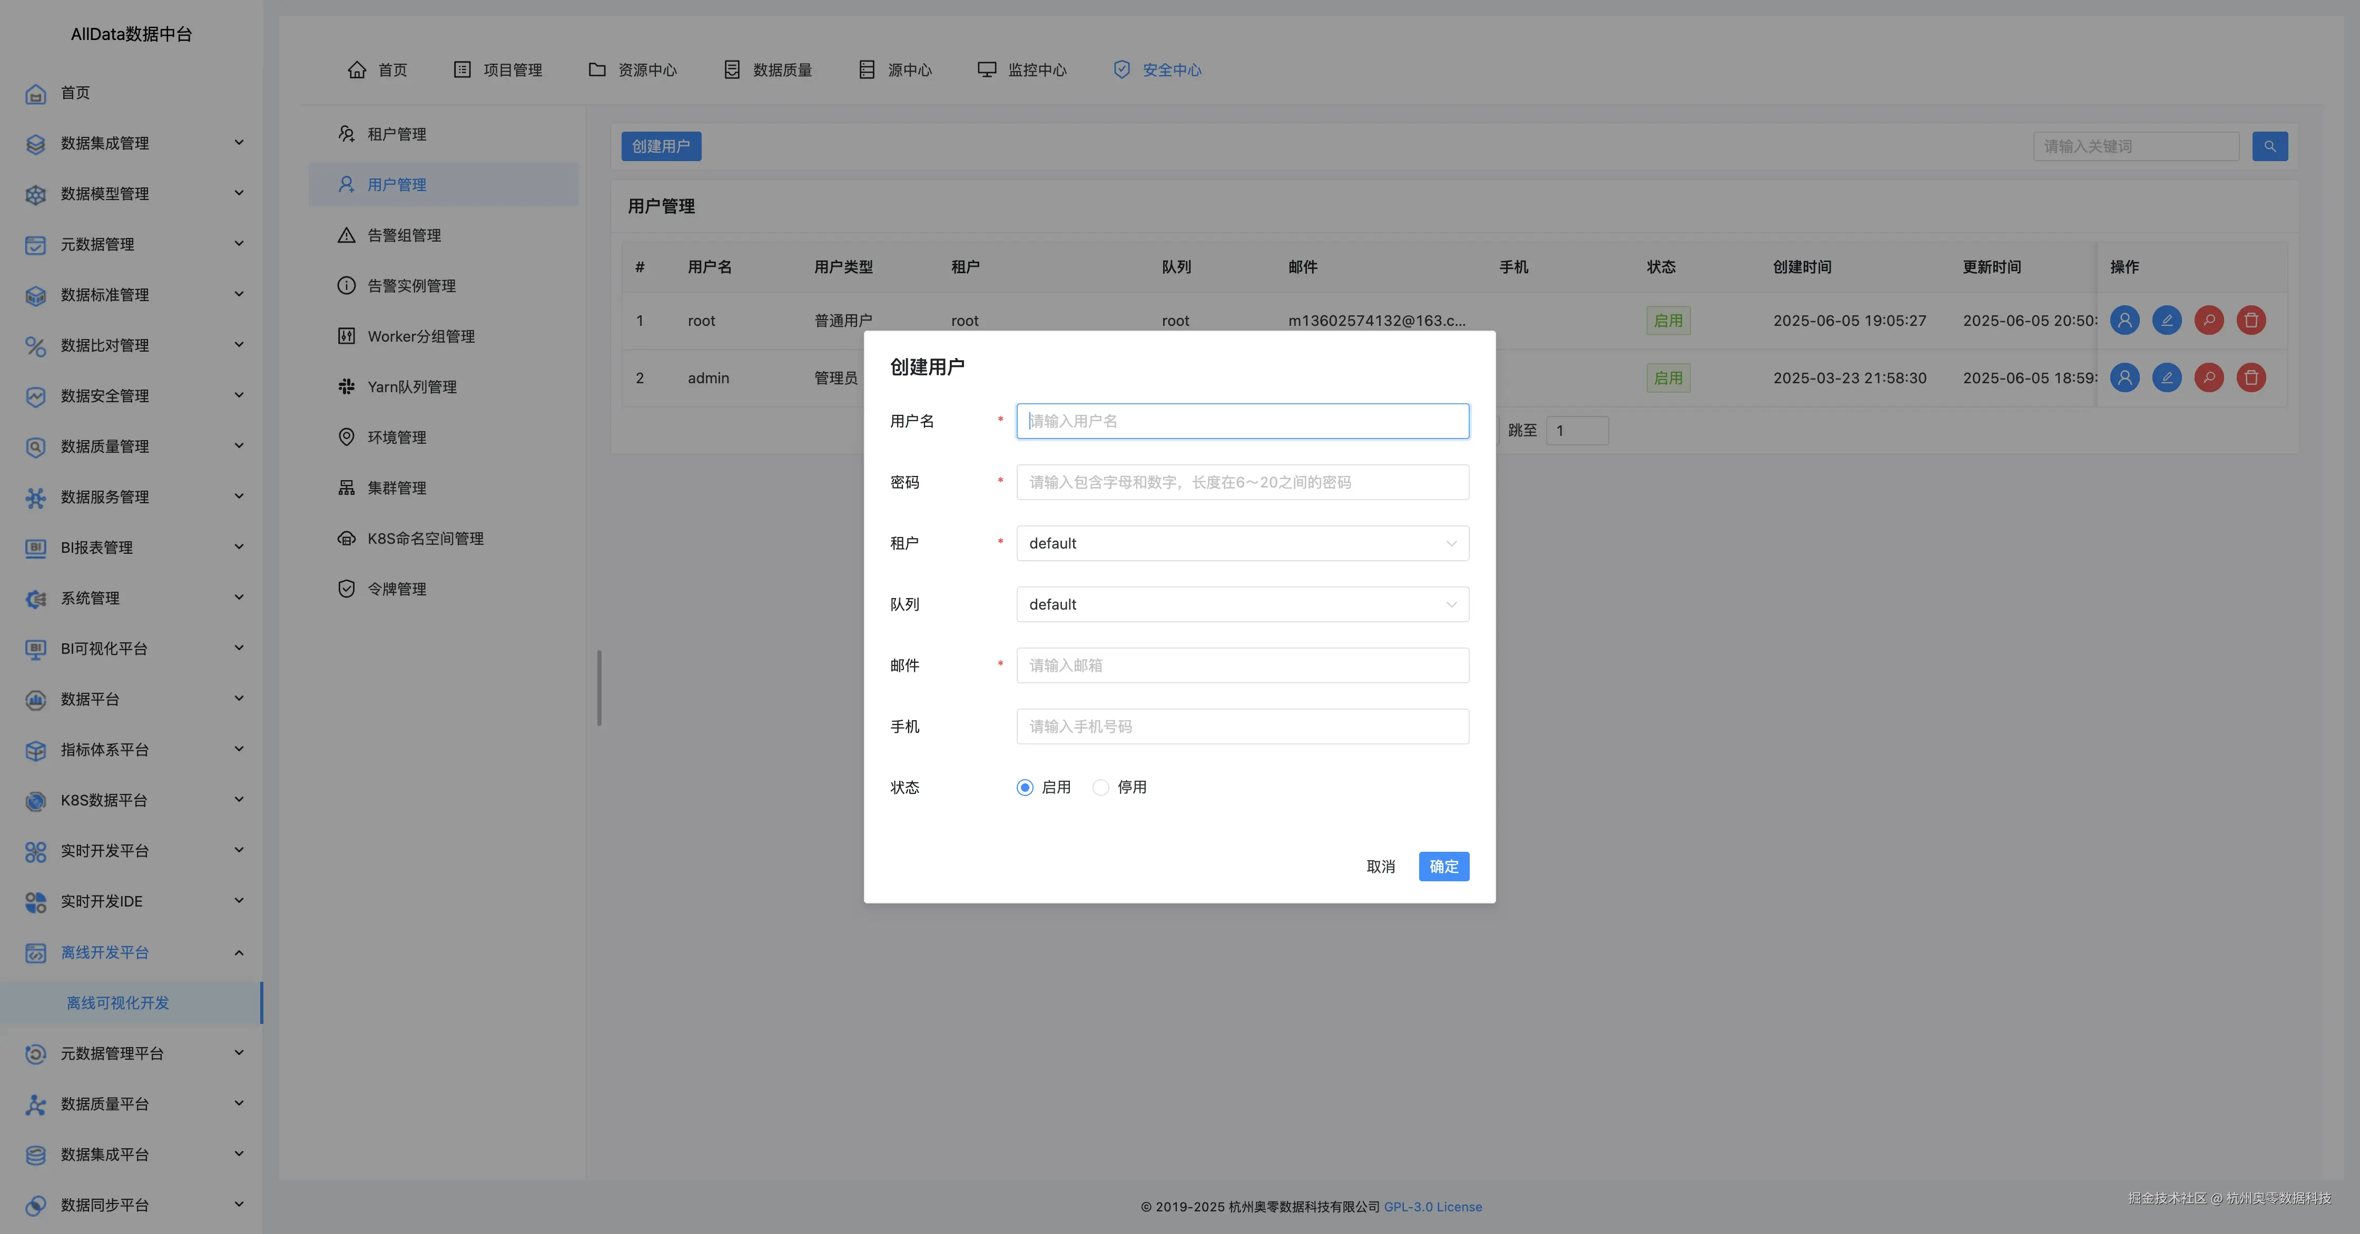Click the red reset password icon for admin

pos(2209,378)
